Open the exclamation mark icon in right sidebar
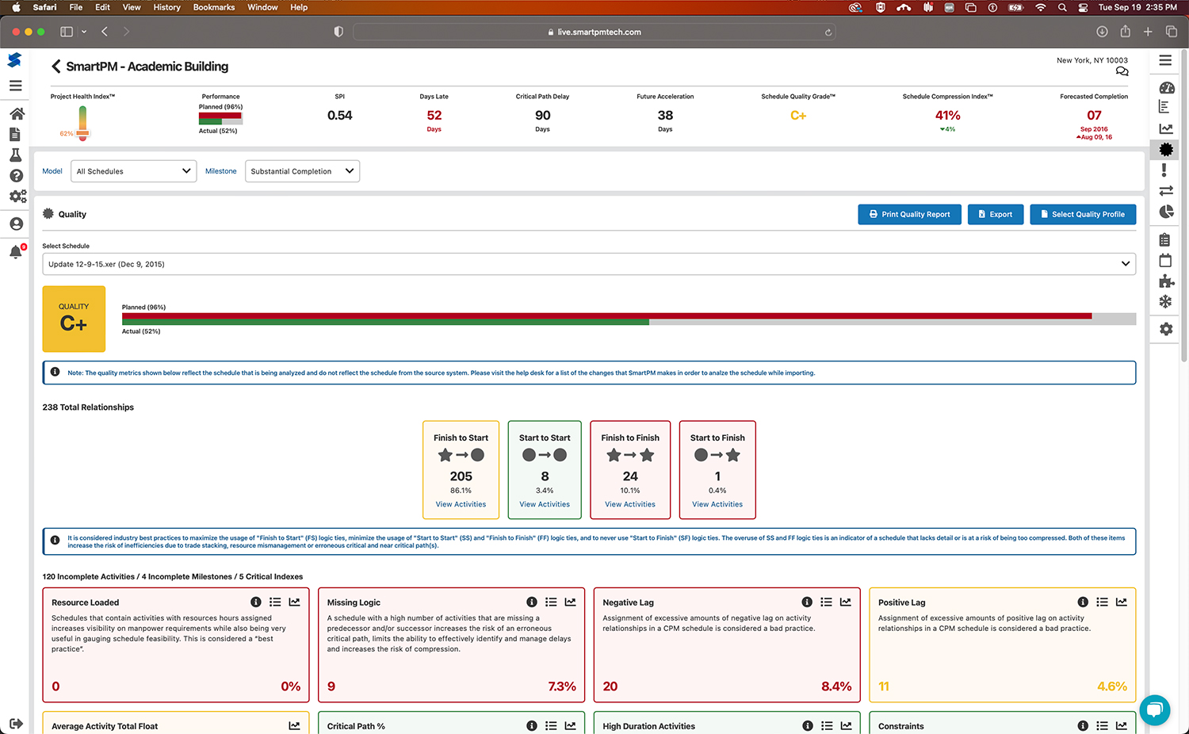The image size is (1189, 734). [1164, 170]
